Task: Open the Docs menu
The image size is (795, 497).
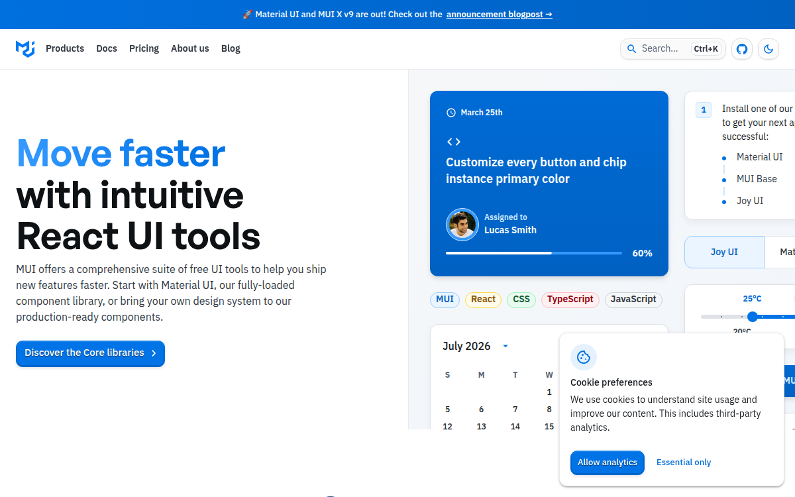Action: pyautogui.click(x=107, y=48)
